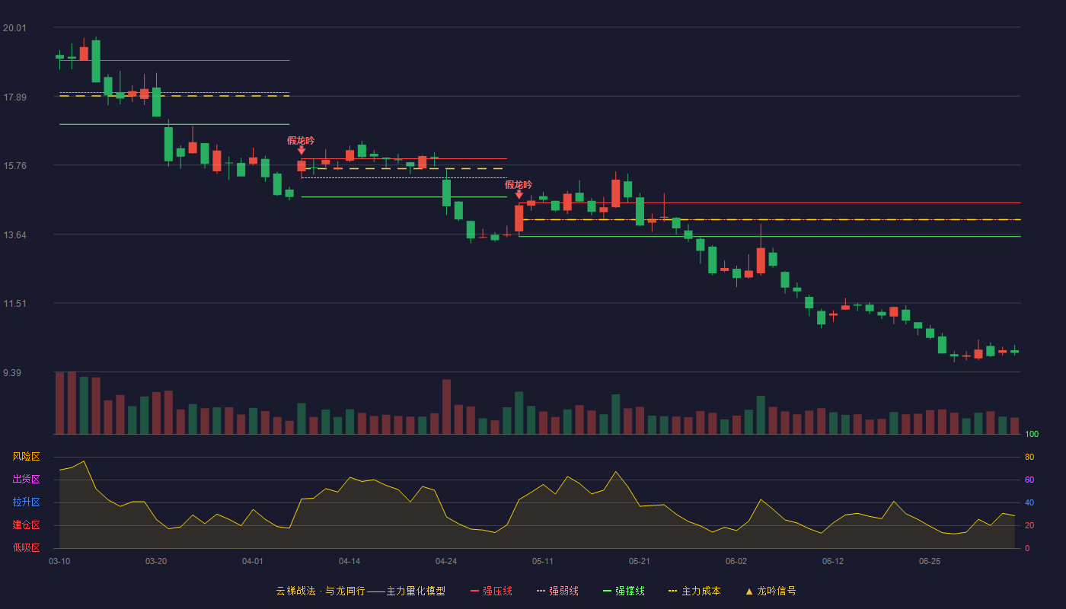Click the May 假龙吟 signal arrow
The image size is (1066, 609).
coord(519,195)
